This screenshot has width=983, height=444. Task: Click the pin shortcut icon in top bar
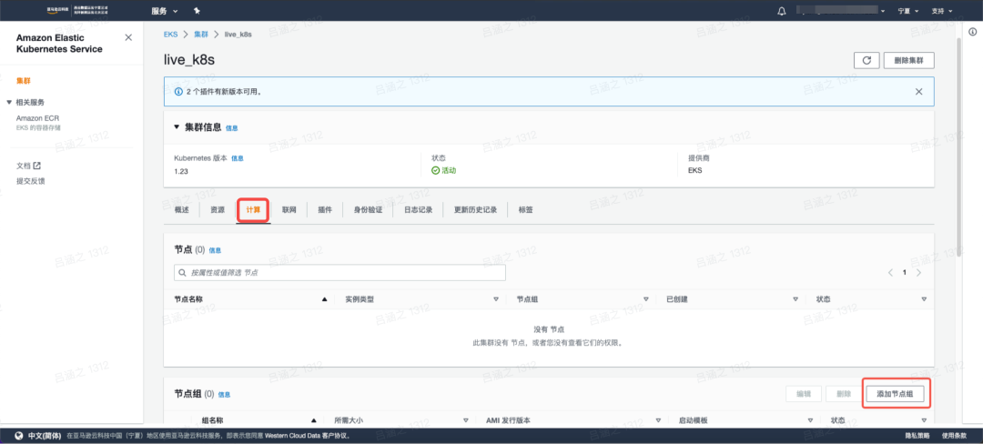coord(197,11)
